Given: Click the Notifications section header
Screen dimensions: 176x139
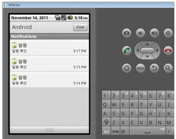Looking at the screenshot, I should (49, 37).
